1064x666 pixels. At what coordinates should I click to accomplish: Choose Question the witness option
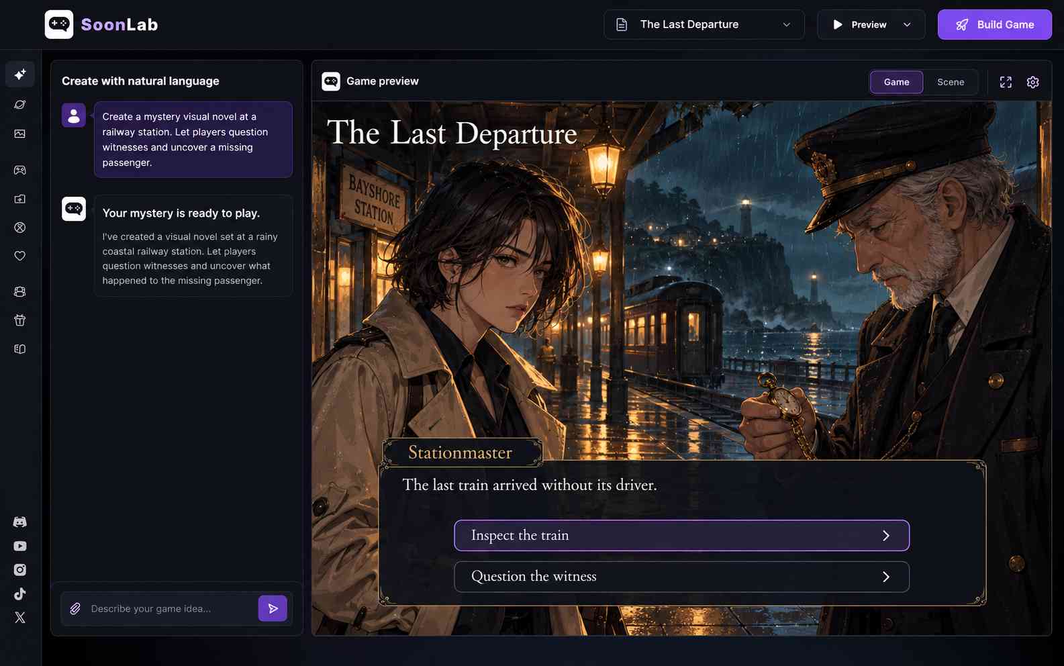pos(682,577)
